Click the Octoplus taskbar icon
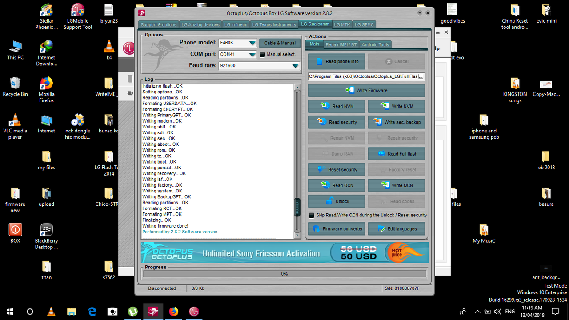This screenshot has height=320, width=569. click(x=153, y=311)
